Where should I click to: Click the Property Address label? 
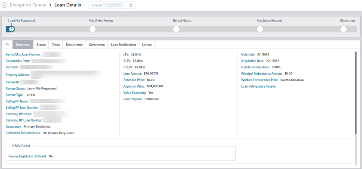18,75
